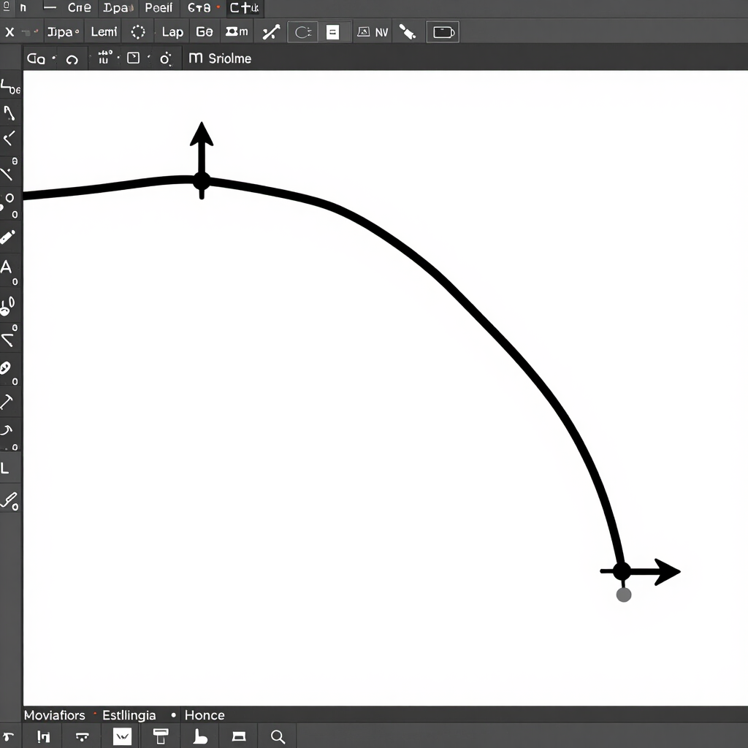Click the curve endpoint node with right arrow
This screenshot has width=748, height=748.
click(622, 571)
